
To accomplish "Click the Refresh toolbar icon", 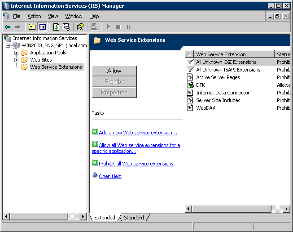I will point(56,27).
